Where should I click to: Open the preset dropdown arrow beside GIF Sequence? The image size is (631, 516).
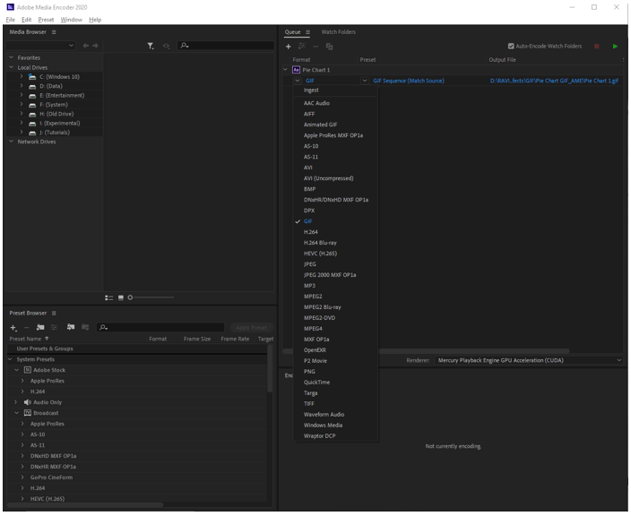pos(365,81)
